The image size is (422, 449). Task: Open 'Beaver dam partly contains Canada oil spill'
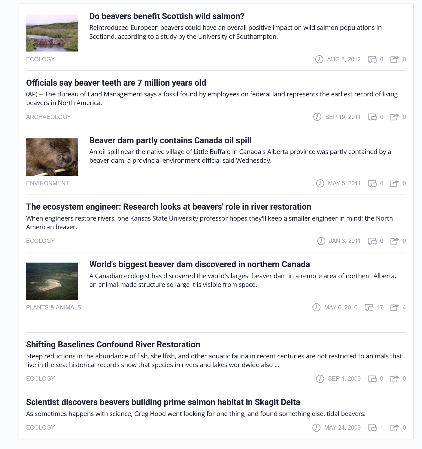(170, 140)
